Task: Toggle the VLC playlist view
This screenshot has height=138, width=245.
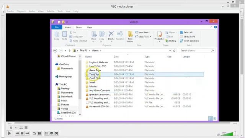Action: coord(47,133)
